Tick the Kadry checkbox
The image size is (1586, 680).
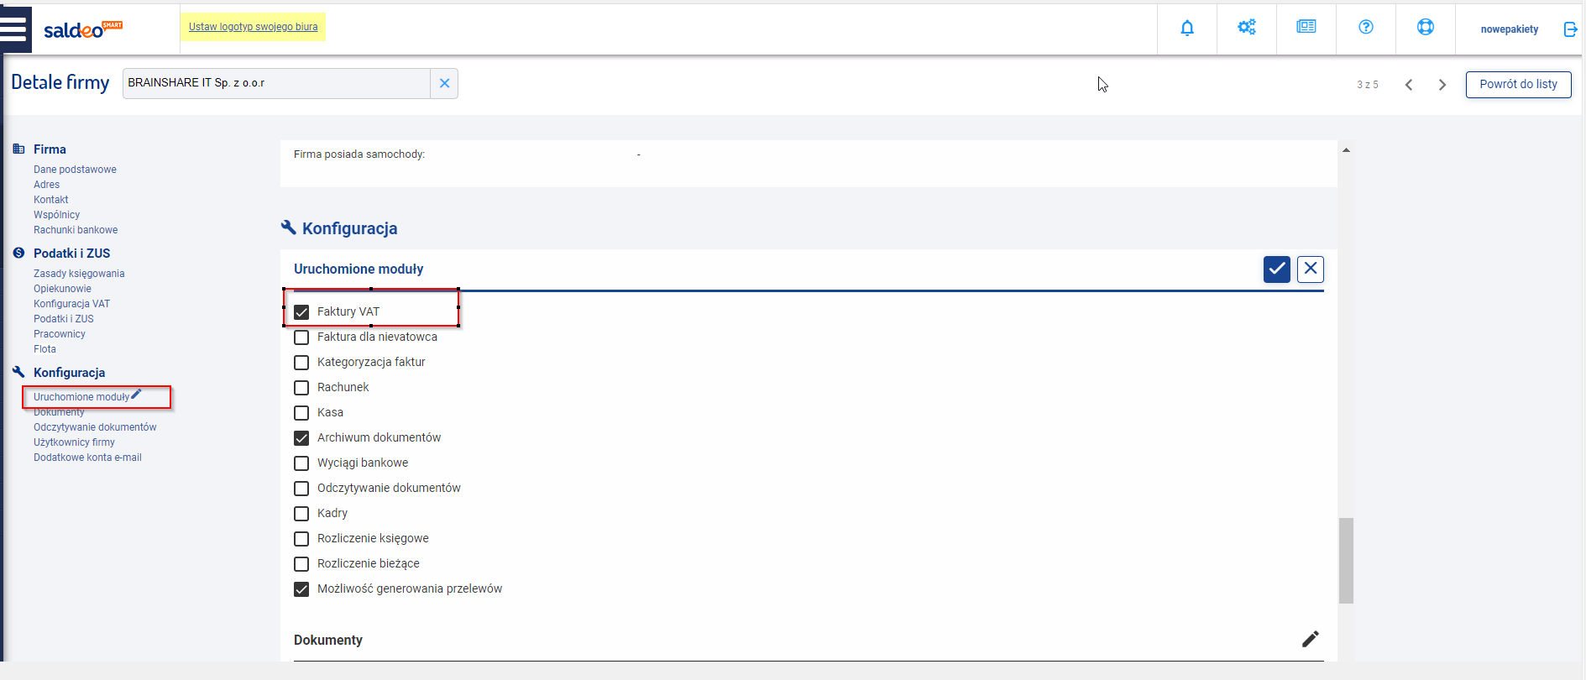click(x=301, y=514)
